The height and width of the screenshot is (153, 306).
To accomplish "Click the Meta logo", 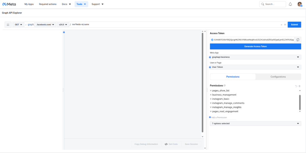I will [9, 4].
